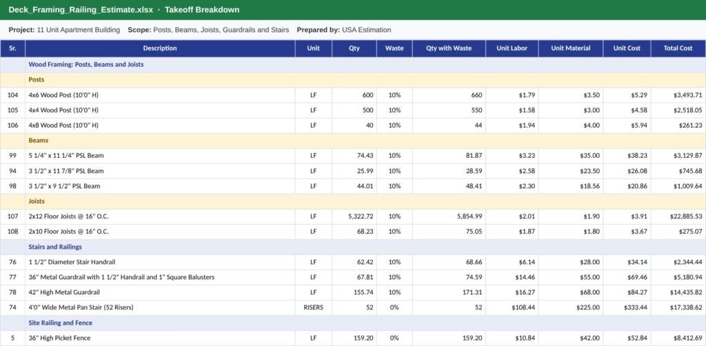Image resolution: width=706 pixels, height=346 pixels.
Task: Click the Unit Labor column header
Action: (x=512, y=49)
